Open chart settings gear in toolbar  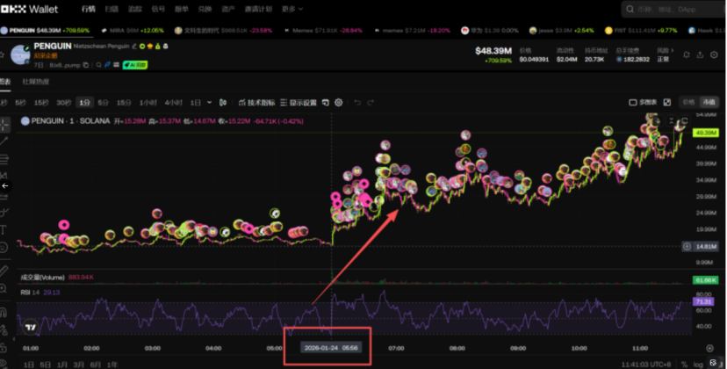[x=339, y=103]
